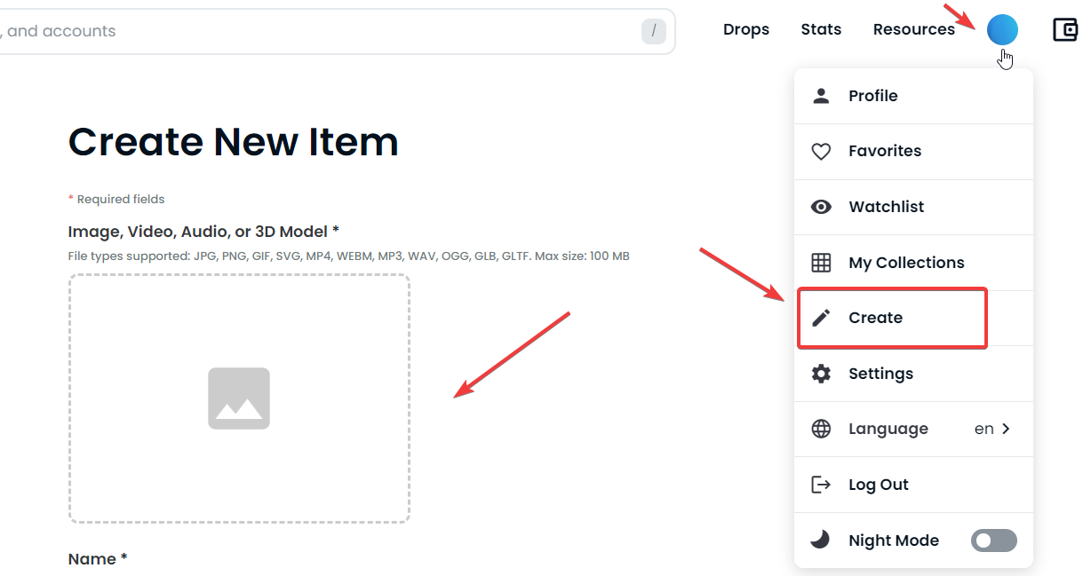Open the account menu via the blue avatar
Screen dimensions: 1091x576
(x=1002, y=29)
